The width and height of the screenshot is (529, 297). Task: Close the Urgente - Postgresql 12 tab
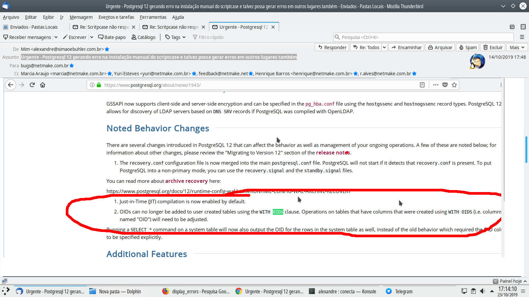click(x=273, y=27)
